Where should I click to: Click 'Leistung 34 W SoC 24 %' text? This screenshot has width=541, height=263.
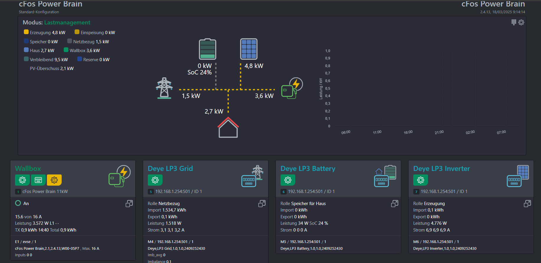(x=304, y=223)
